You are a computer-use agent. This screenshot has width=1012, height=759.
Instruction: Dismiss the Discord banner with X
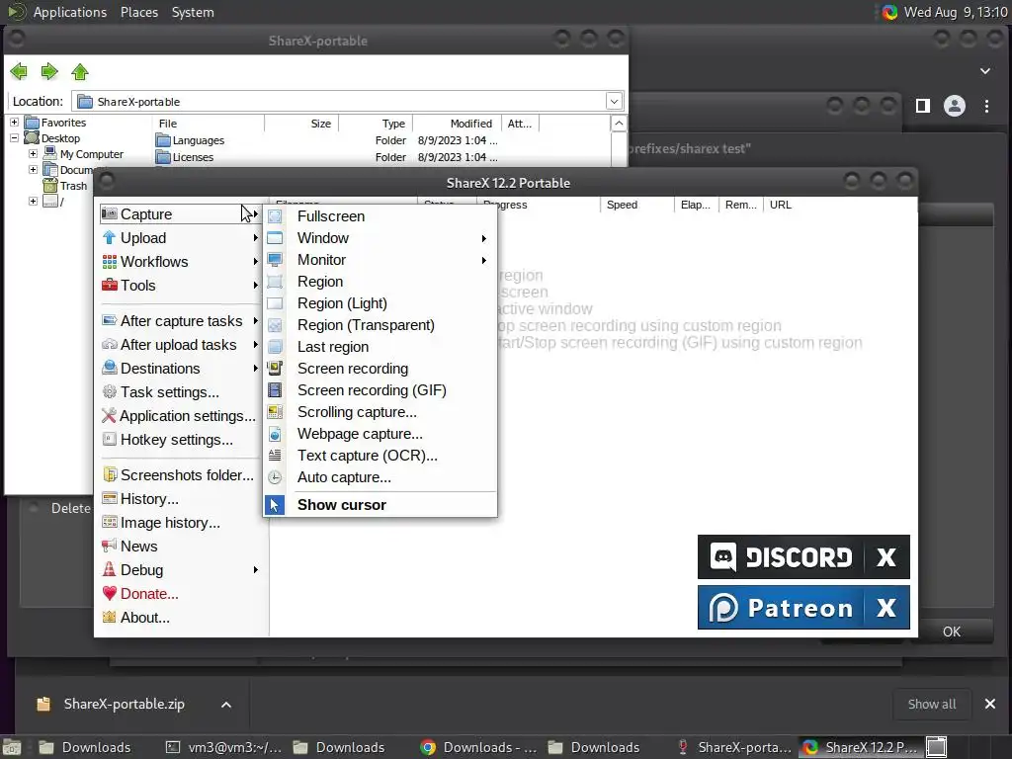coord(886,557)
